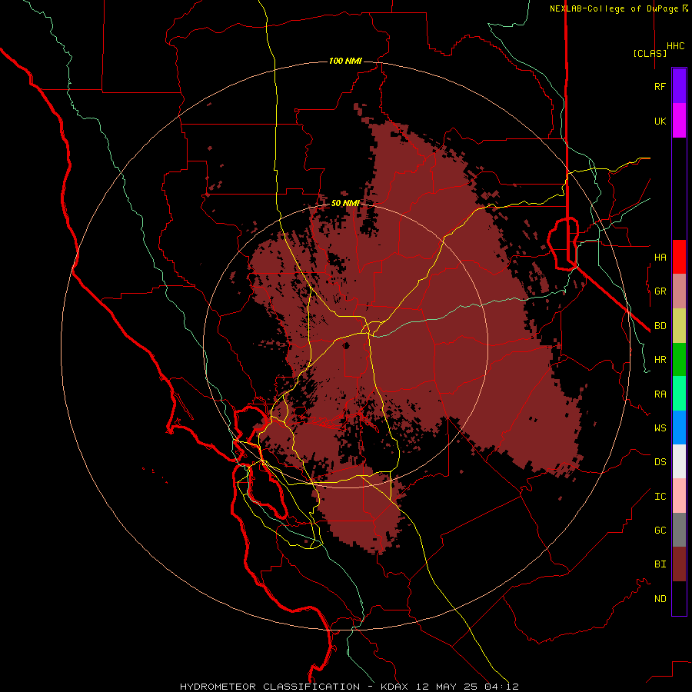The image size is (692, 692).
Task: Click the UK legend label
Action: click(x=660, y=121)
